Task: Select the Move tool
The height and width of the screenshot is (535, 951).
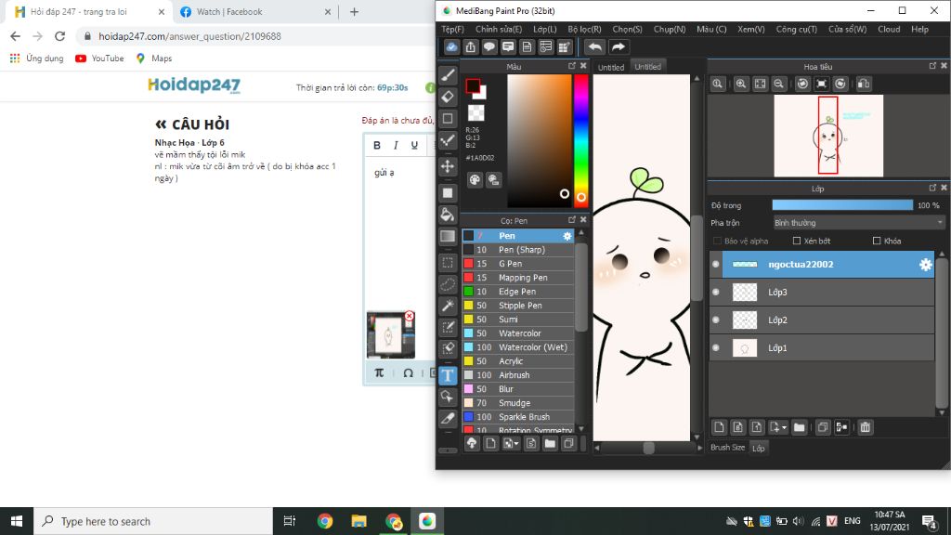Action: (448, 166)
